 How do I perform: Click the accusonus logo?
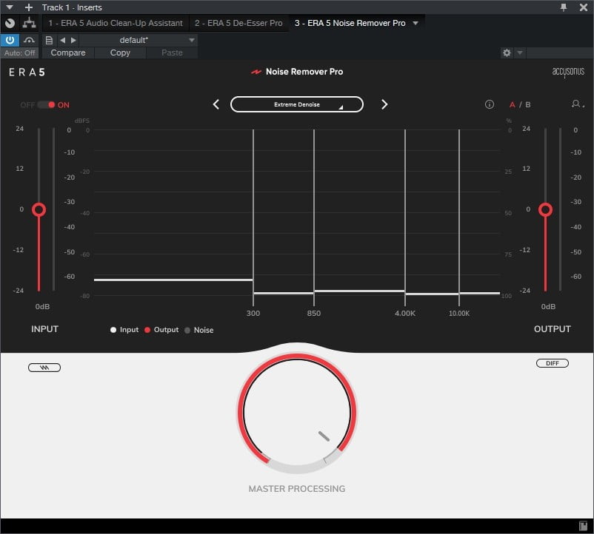click(x=568, y=72)
